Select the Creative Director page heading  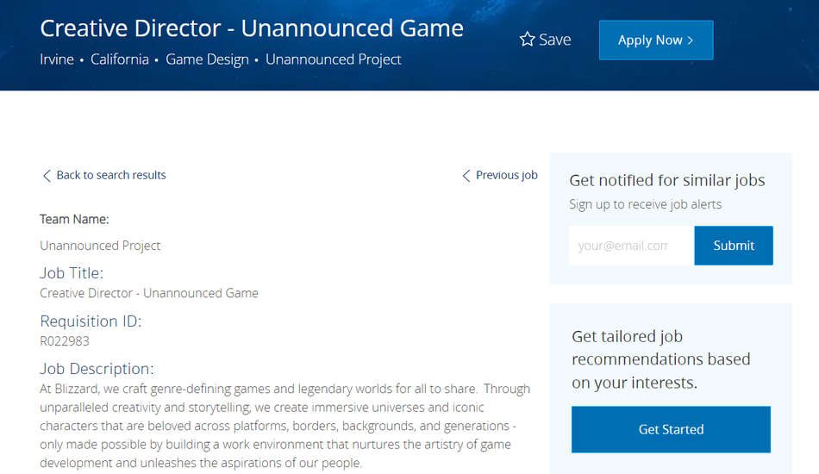coord(252,28)
